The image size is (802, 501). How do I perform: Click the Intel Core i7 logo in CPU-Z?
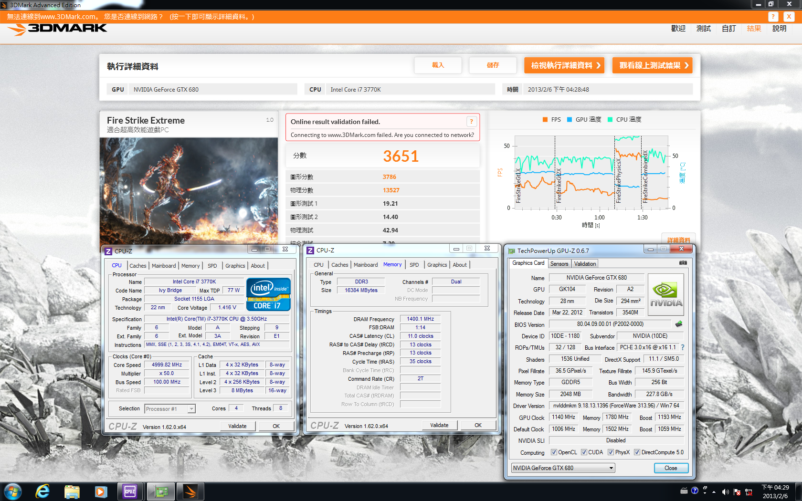268,294
